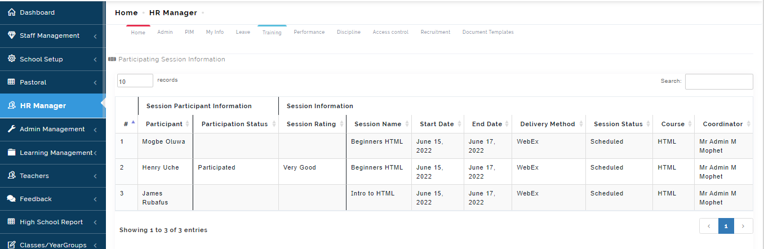This screenshot has height=249, width=764.
Task: Open the Admin tab
Action: click(165, 32)
